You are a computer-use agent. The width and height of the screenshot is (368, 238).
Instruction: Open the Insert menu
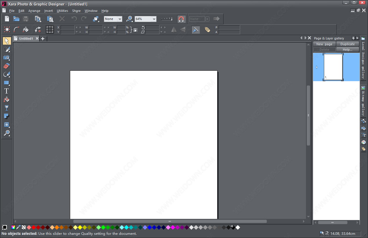pyautogui.click(x=48, y=11)
